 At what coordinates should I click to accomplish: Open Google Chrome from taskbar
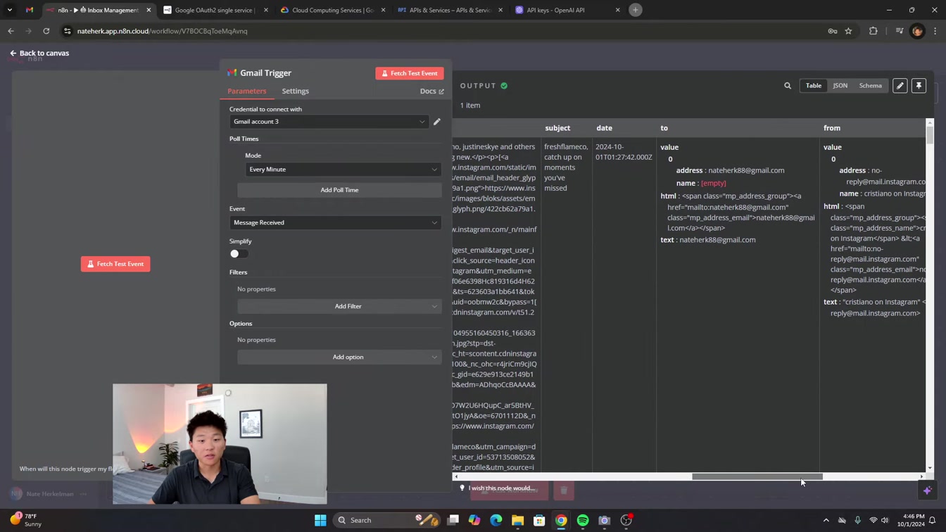click(x=561, y=520)
